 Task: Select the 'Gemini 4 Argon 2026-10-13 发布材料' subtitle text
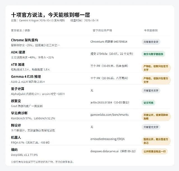click(42, 20)
